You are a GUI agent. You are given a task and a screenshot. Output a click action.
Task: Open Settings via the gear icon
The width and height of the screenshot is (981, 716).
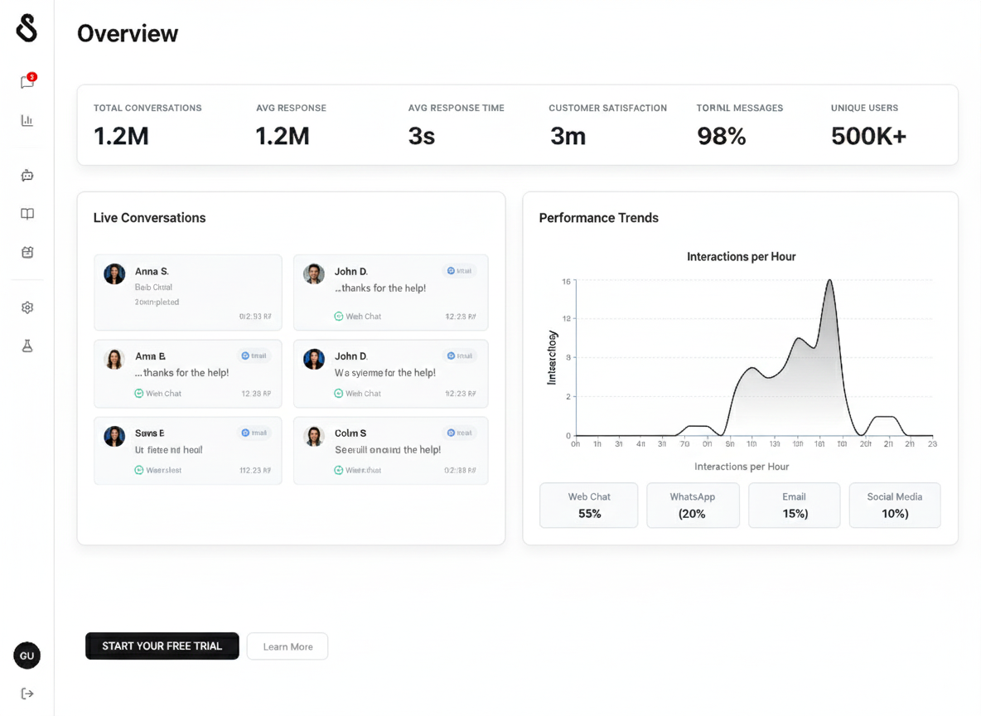(x=27, y=307)
